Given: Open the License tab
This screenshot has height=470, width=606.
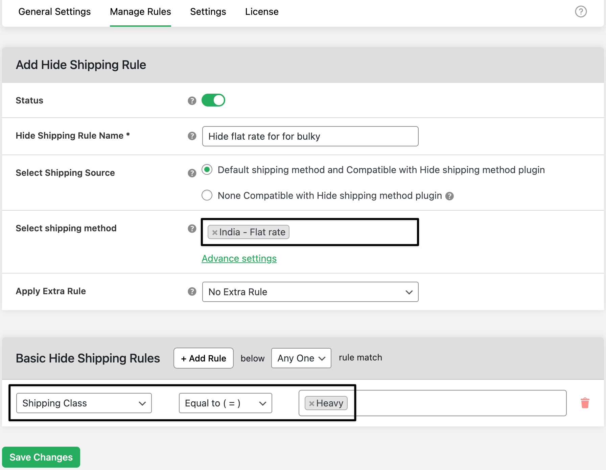Looking at the screenshot, I should coord(262,12).
